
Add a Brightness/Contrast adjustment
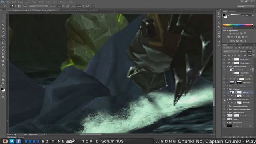[x=230, y=34]
